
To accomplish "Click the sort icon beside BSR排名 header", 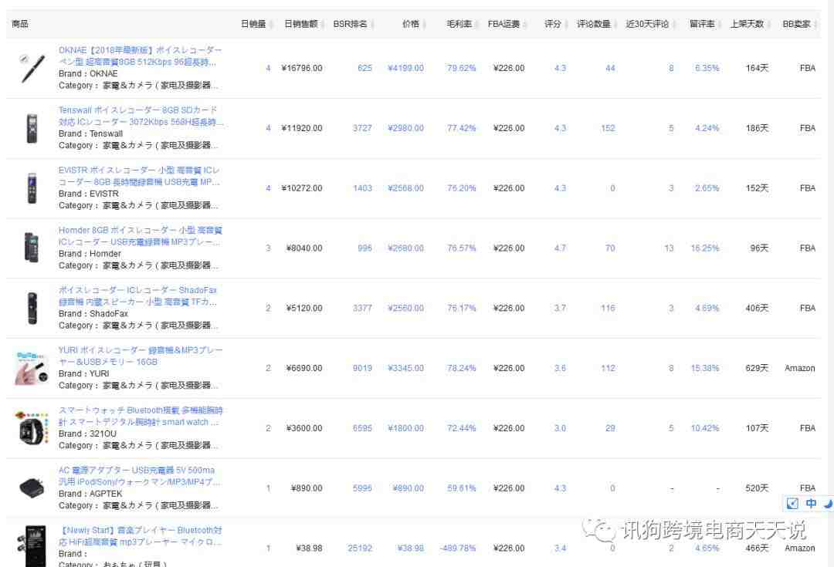I will pyautogui.click(x=371, y=25).
